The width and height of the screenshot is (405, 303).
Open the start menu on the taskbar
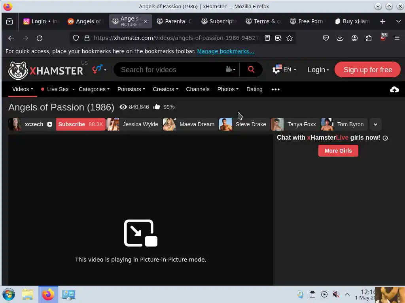pyautogui.click(x=9, y=294)
